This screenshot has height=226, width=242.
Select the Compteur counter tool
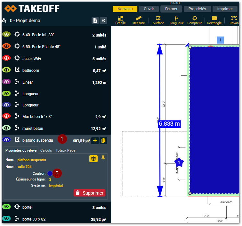tap(195, 20)
